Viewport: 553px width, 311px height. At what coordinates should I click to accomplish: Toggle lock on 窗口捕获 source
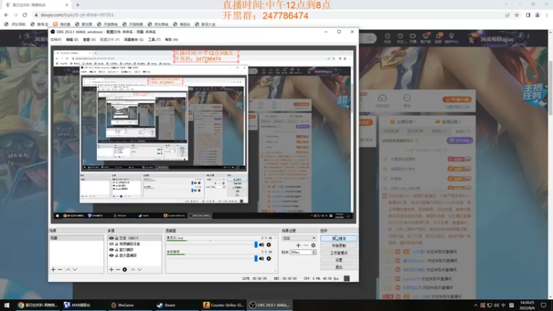tap(116, 249)
